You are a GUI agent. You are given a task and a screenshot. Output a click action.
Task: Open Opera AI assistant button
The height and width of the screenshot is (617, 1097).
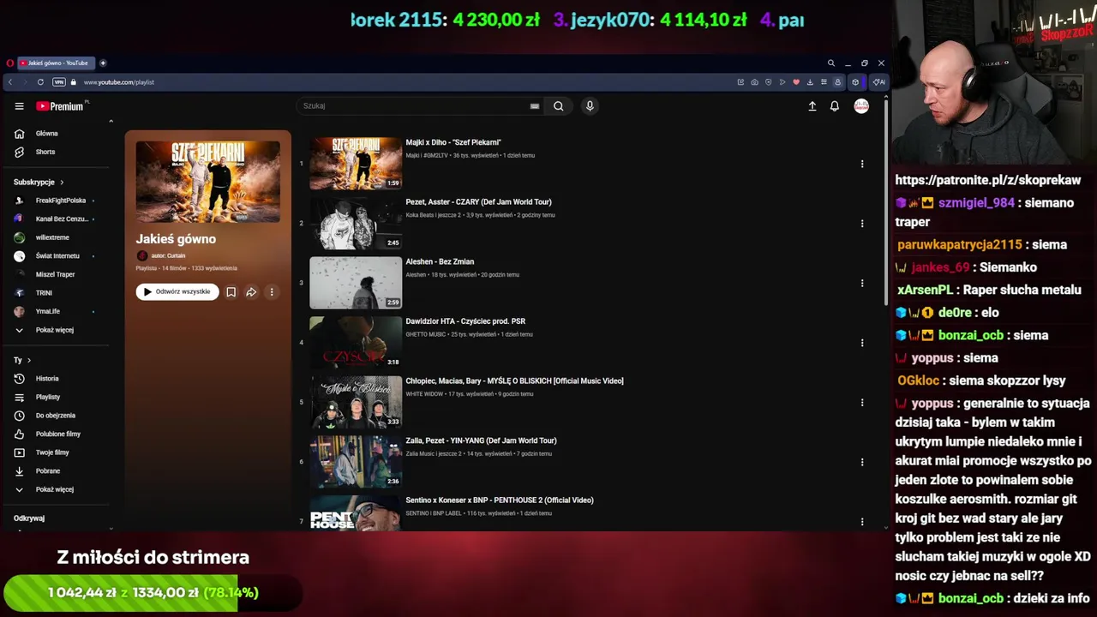[x=878, y=82]
